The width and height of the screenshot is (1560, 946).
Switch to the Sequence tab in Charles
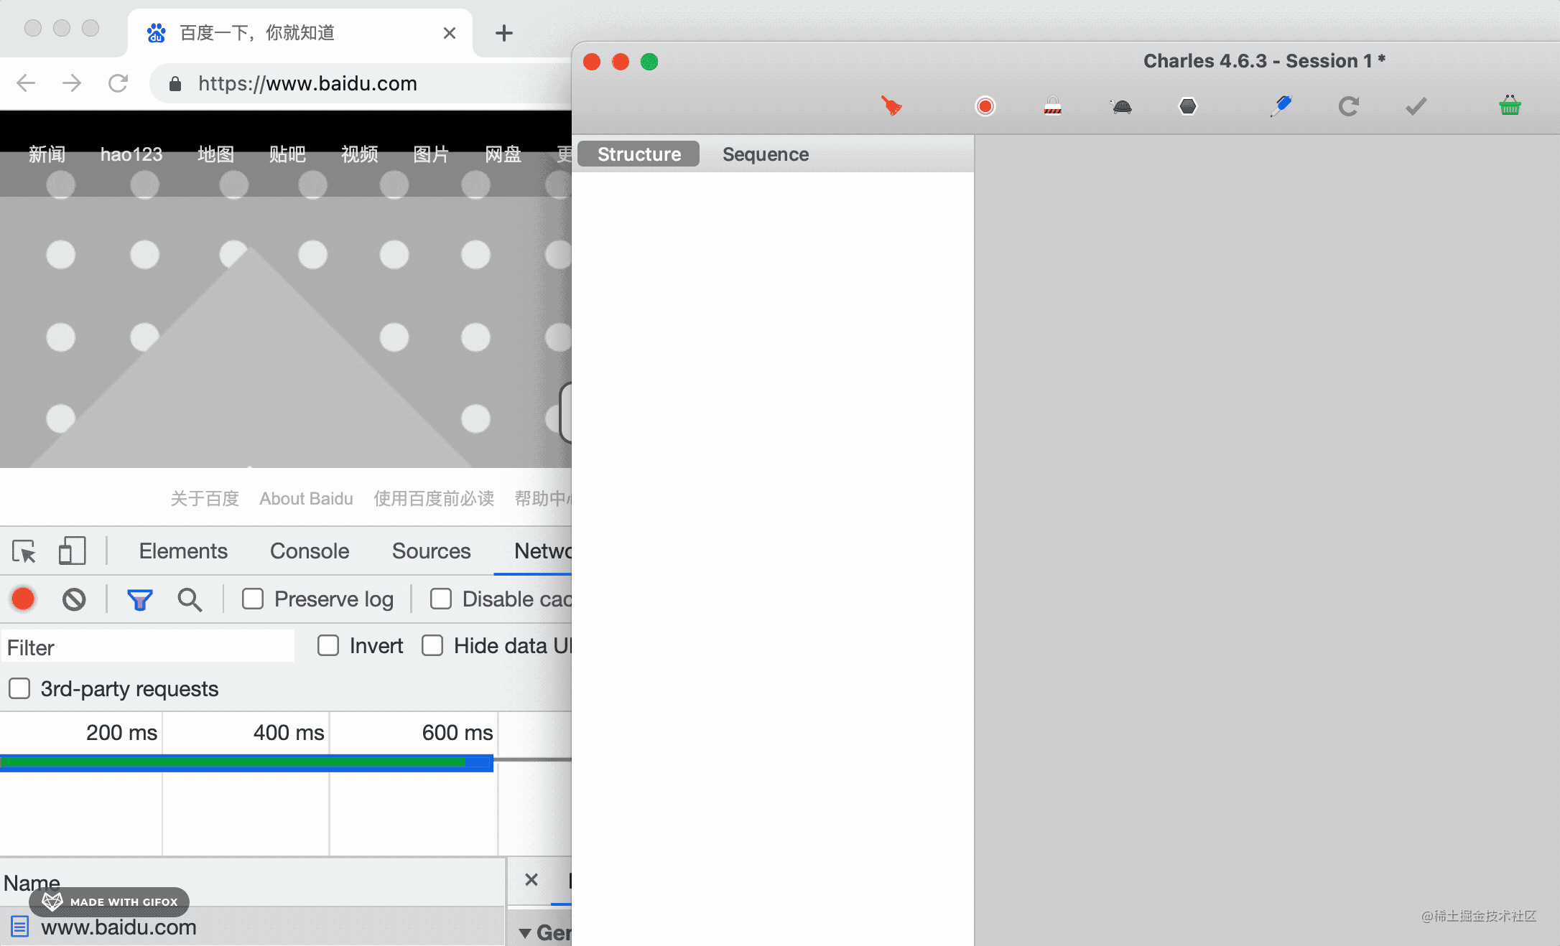pos(765,154)
